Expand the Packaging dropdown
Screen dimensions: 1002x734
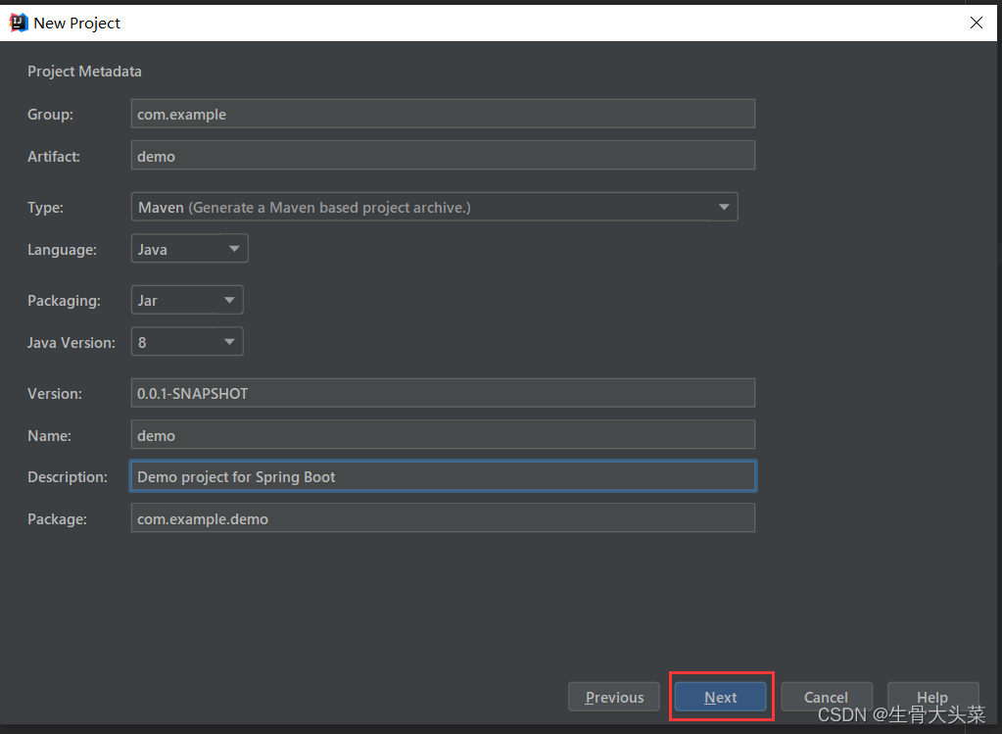coord(229,300)
